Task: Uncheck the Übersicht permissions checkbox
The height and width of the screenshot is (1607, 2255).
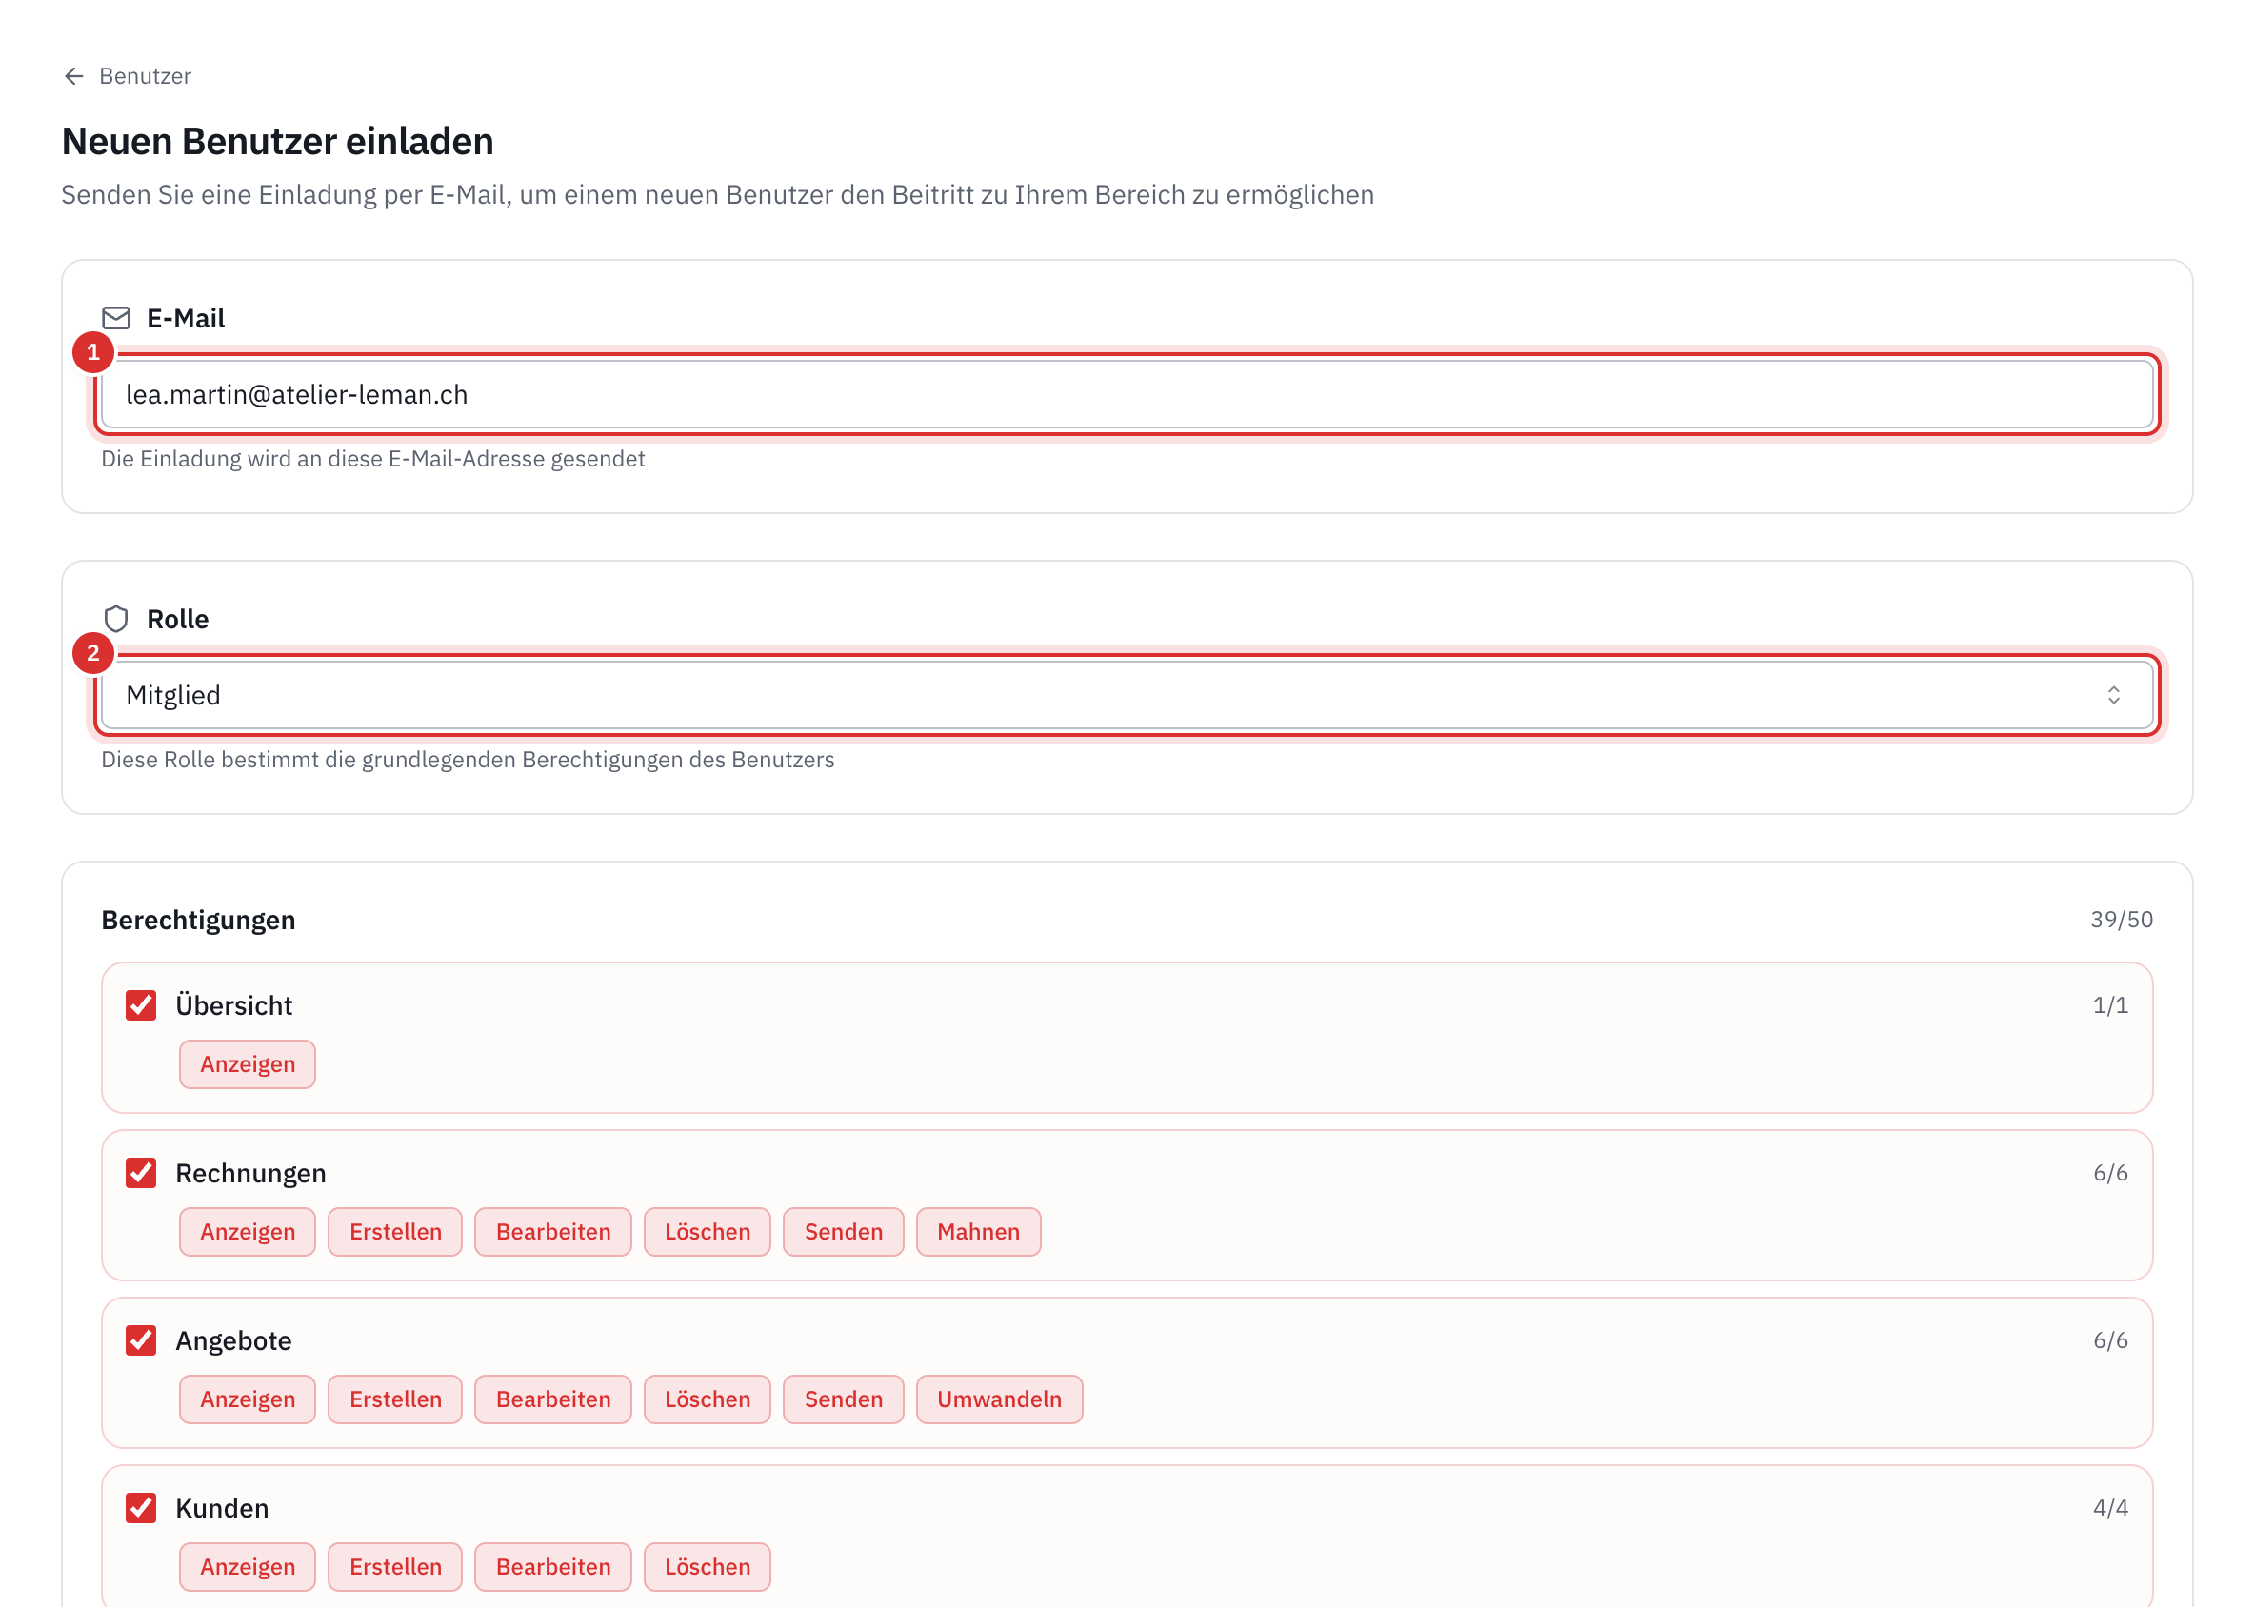Action: pos(141,1005)
